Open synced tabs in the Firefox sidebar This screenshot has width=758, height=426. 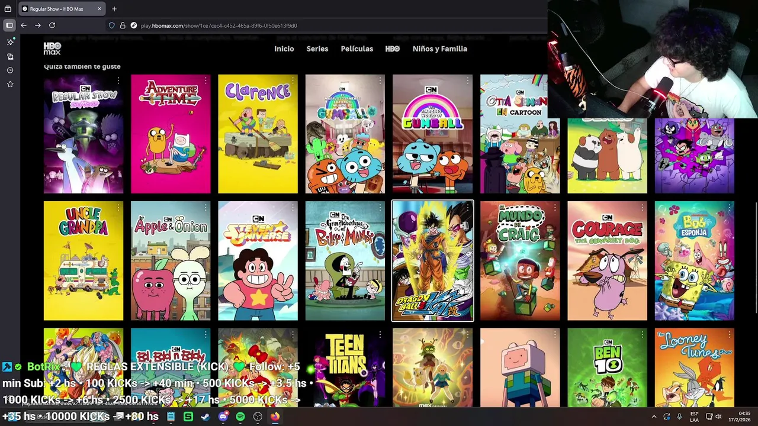10,56
